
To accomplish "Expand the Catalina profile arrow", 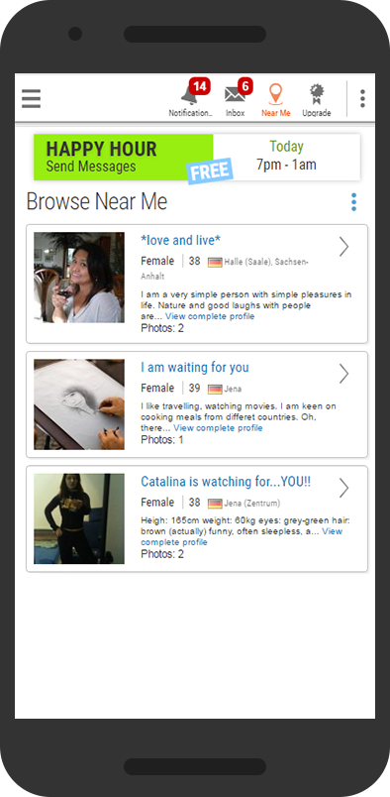I will click(x=344, y=488).
